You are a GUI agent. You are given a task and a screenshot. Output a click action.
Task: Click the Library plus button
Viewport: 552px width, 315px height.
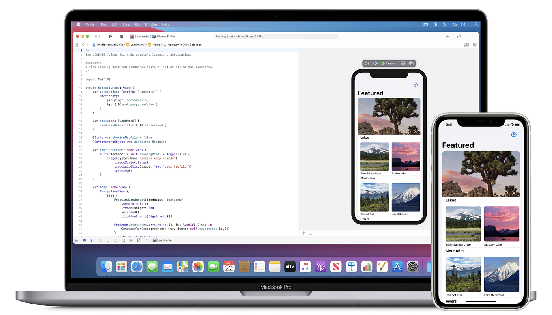pos(448,36)
